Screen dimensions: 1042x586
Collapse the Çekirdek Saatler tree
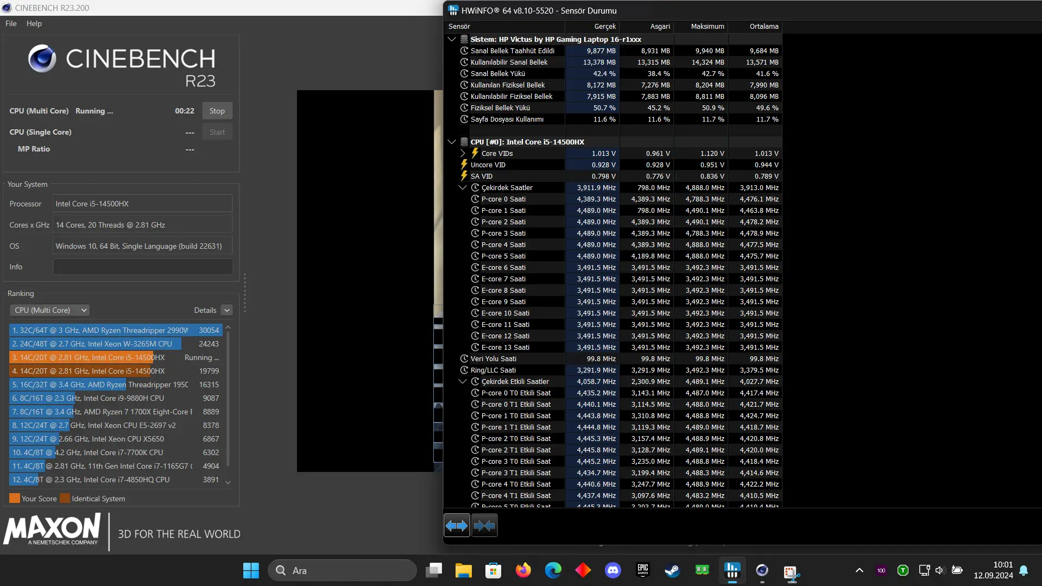(463, 187)
